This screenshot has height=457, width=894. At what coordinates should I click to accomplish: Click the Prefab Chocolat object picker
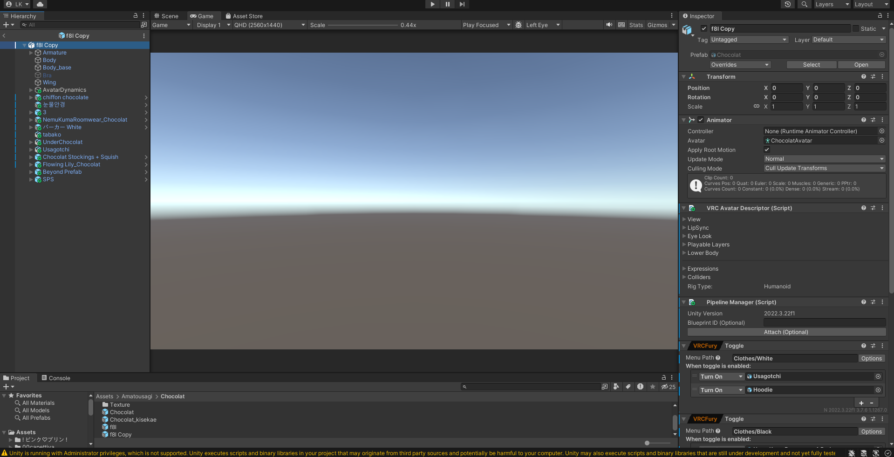pos(882,55)
